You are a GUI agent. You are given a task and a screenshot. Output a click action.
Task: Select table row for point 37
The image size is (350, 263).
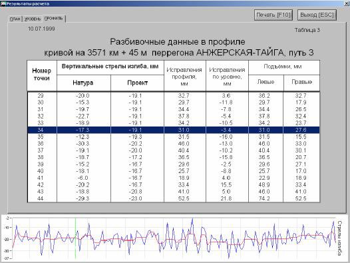174,150
